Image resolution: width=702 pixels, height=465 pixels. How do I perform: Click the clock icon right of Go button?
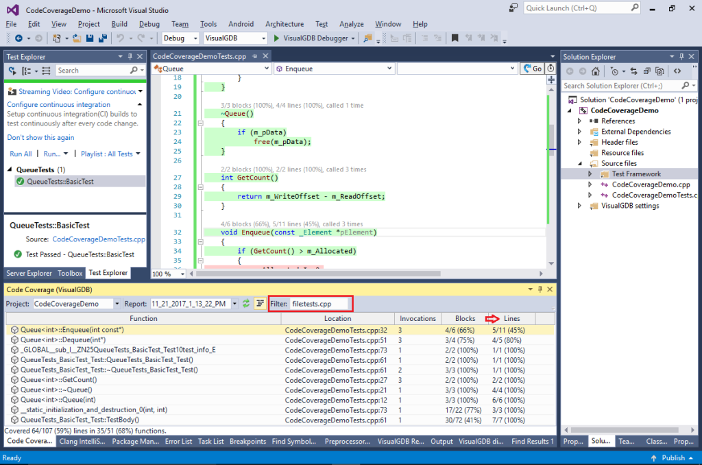click(550, 69)
